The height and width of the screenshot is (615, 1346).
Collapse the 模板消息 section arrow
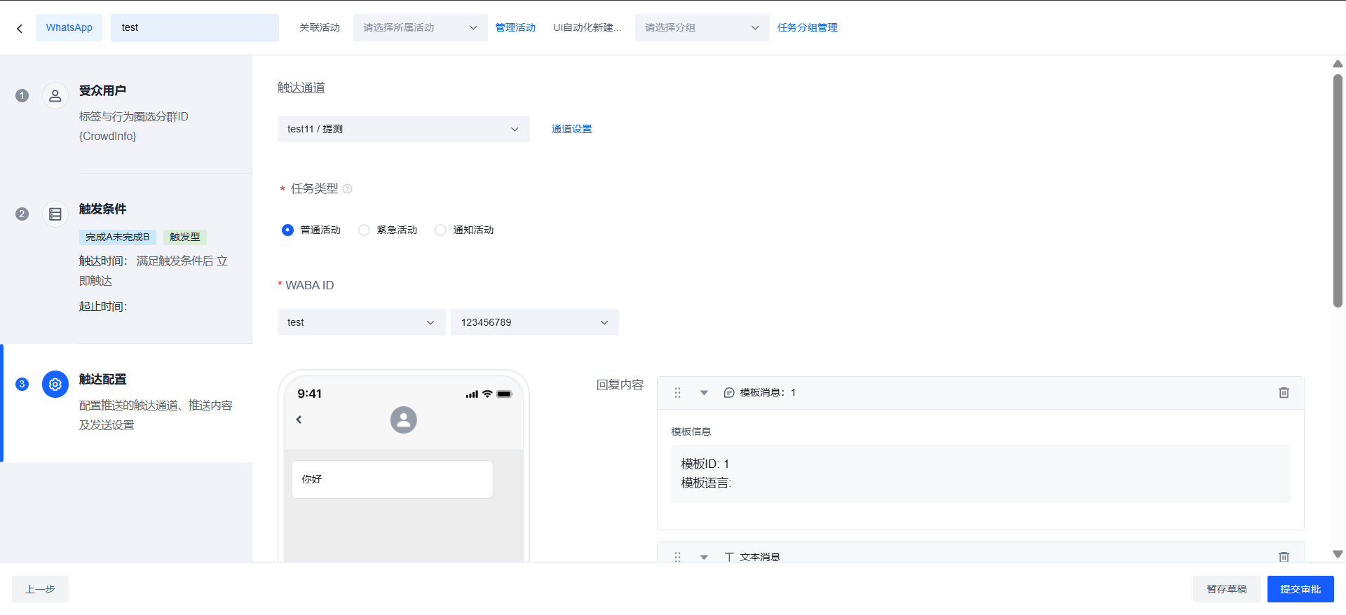point(704,393)
